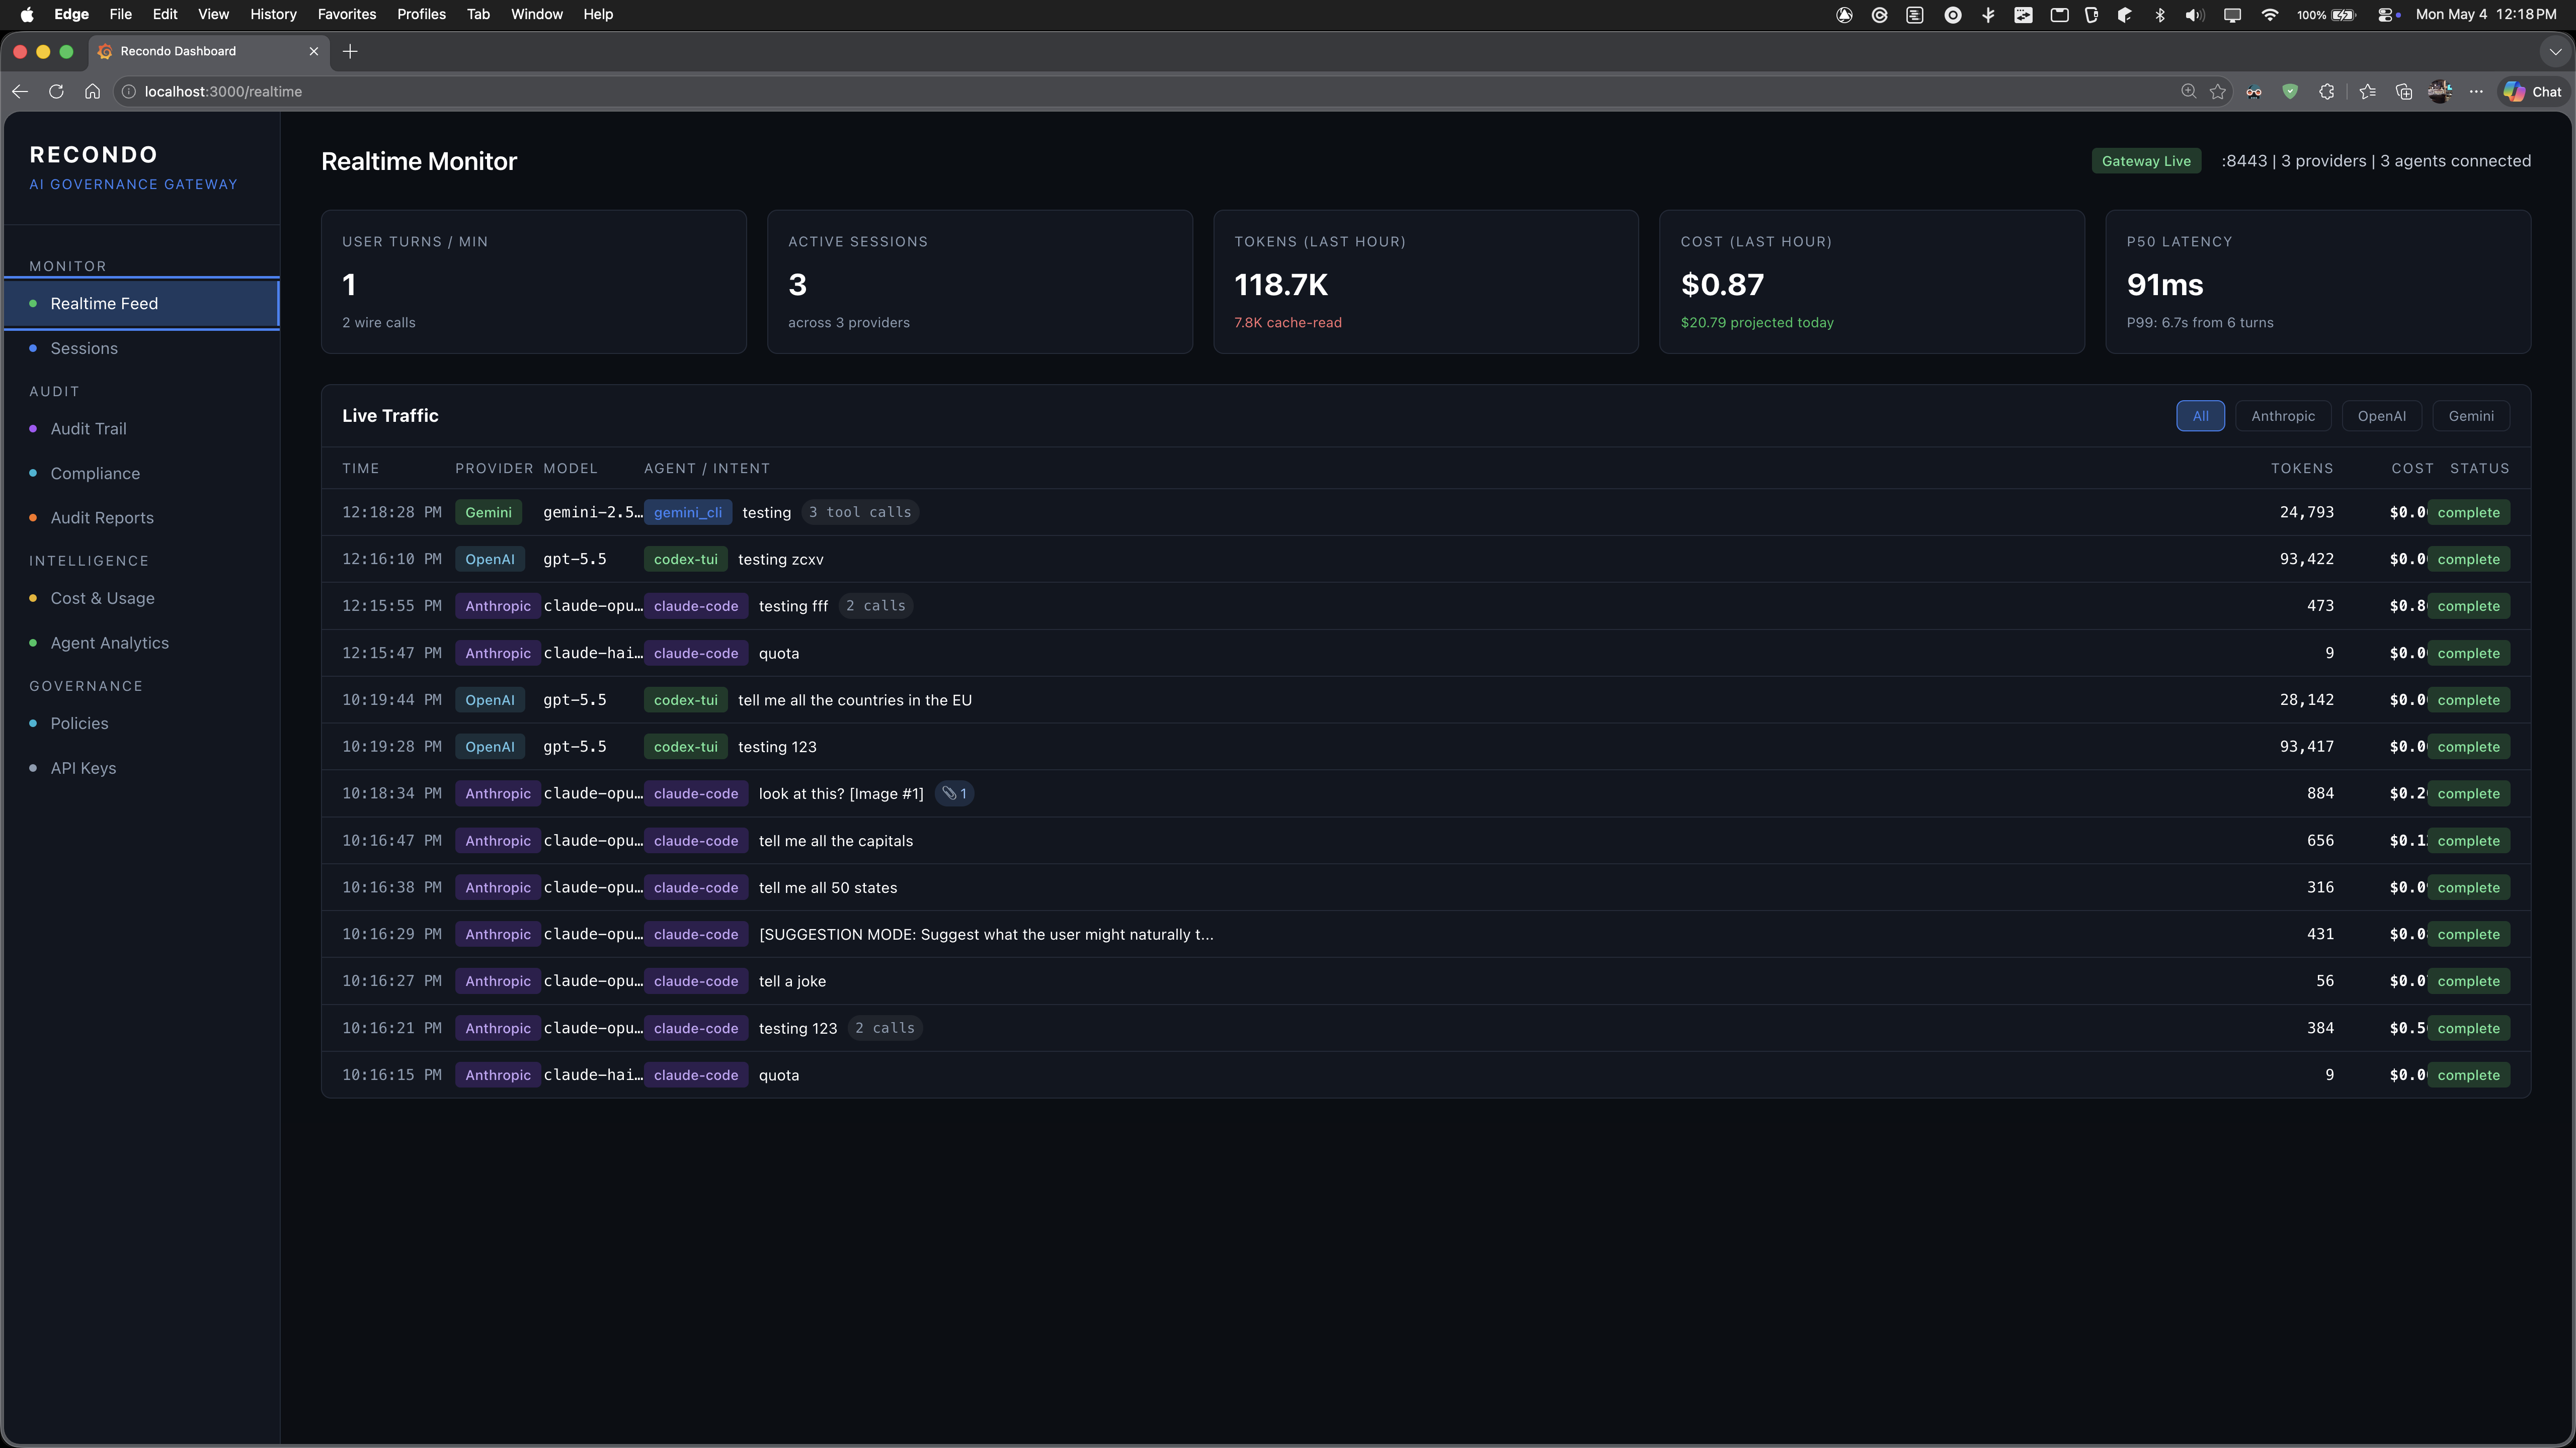Open Audit Reports in the sidebar
2576x1448 pixels.
click(141, 518)
